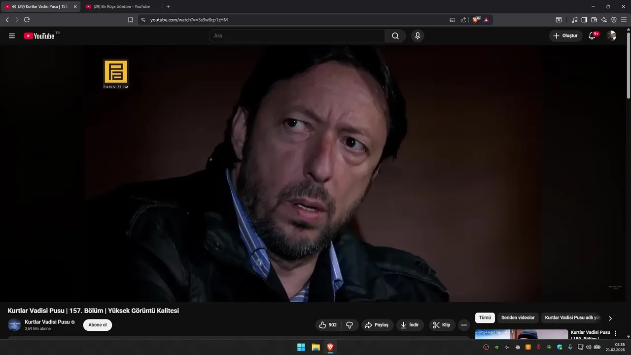This screenshot has height=355, width=631.
Task: Select Kurtlar Vadisi Pusu adlı chip
Action: pyautogui.click(x=572, y=318)
